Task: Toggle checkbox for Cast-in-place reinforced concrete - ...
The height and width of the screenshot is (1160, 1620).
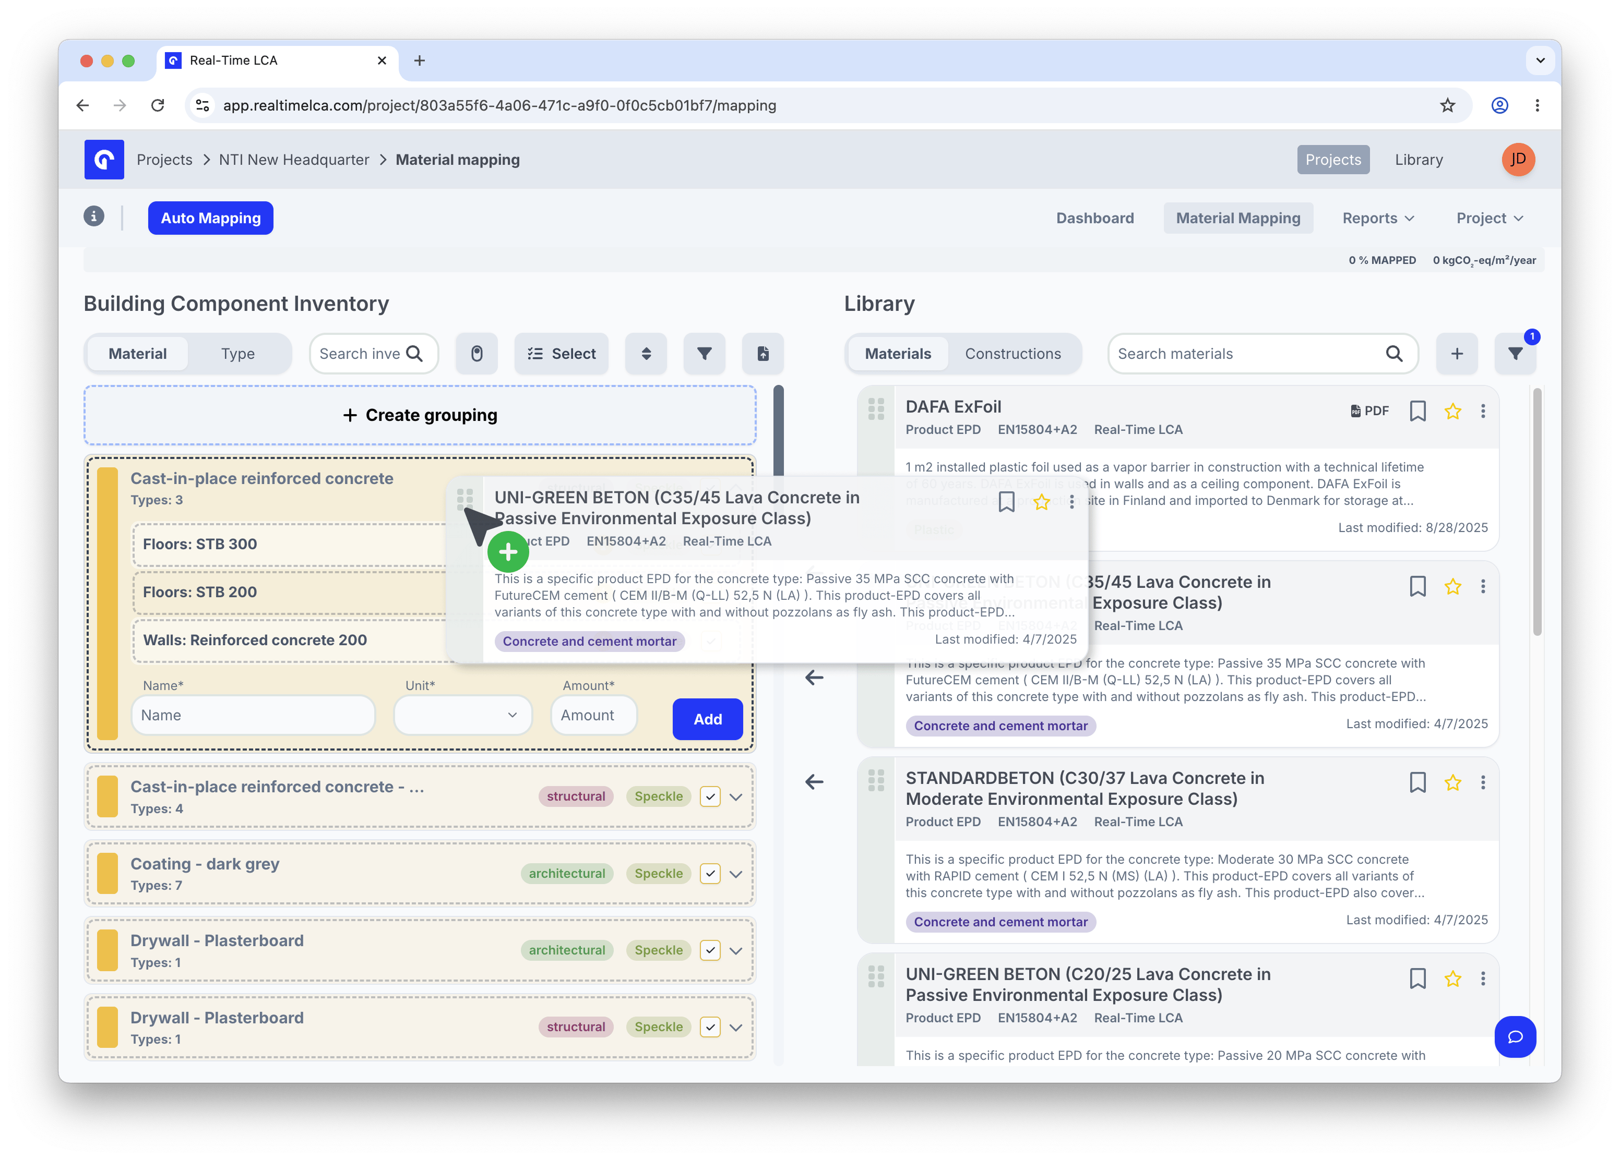Action: [x=709, y=796]
